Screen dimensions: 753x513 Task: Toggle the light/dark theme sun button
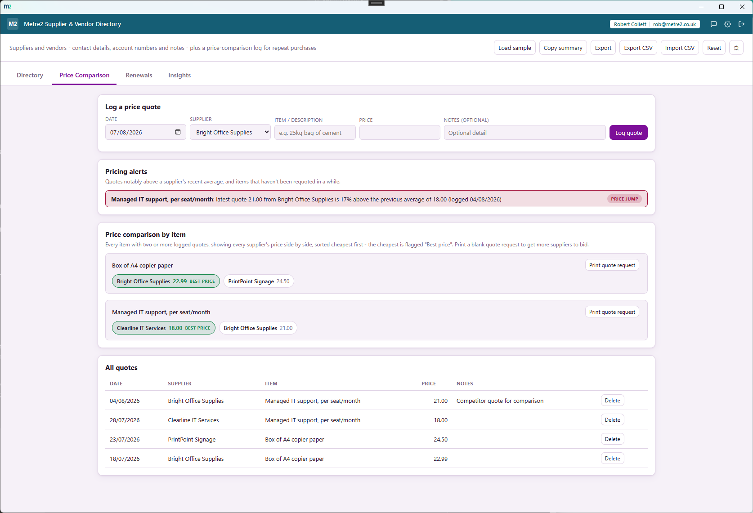point(736,48)
